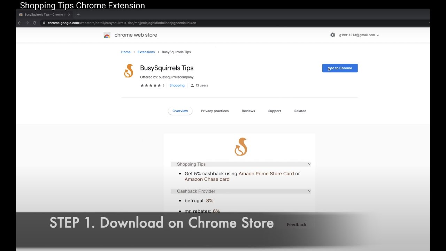The image size is (446, 251).
Task: Click the padlock site info icon
Action: click(44, 23)
